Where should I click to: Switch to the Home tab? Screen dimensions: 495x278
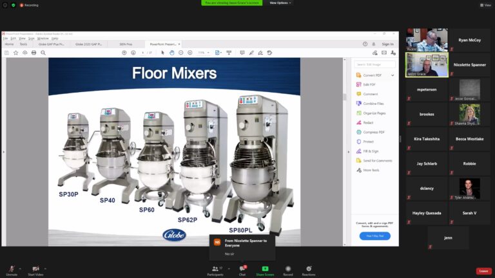click(x=9, y=44)
